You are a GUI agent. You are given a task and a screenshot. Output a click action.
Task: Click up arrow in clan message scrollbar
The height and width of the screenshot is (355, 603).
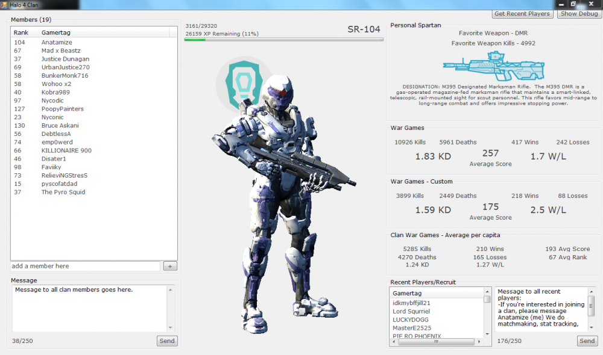[x=170, y=291]
